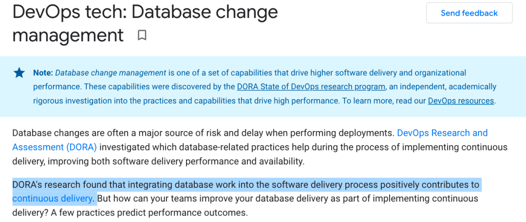Click the sentence "But how can your teams improve"

click(287, 205)
